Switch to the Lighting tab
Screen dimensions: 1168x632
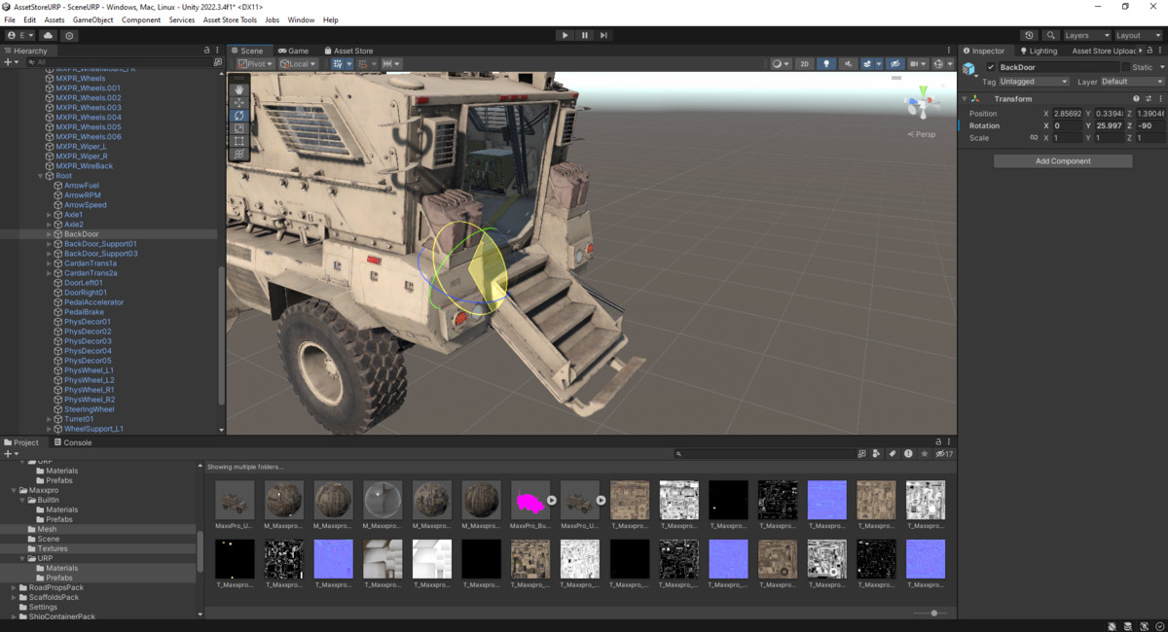pos(1038,51)
